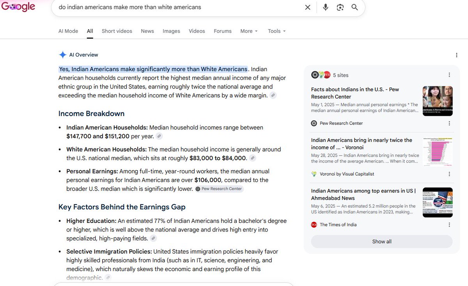Open AI Overview three-dot options menu
The image size is (468, 286).
[456, 55]
